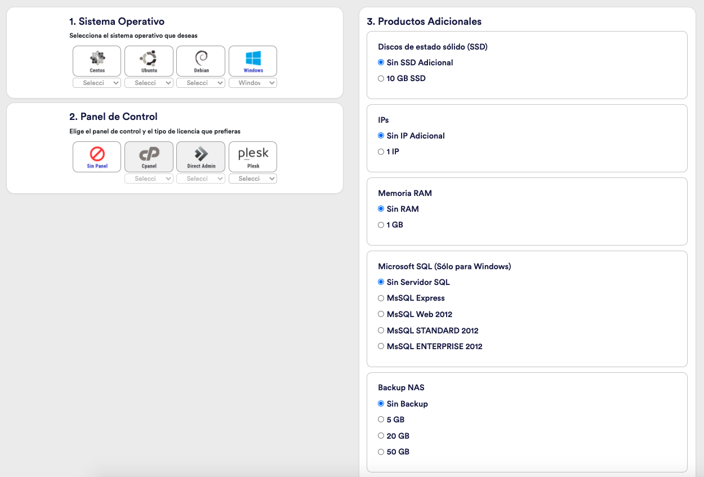This screenshot has width=704, height=477.
Task: Open the Debian version dropdown
Action: (200, 83)
